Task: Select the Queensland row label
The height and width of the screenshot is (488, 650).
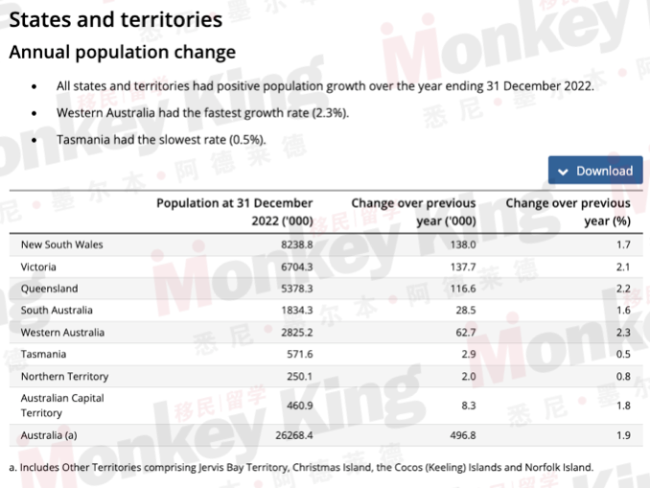Action: pyautogui.click(x=49, y=289)
